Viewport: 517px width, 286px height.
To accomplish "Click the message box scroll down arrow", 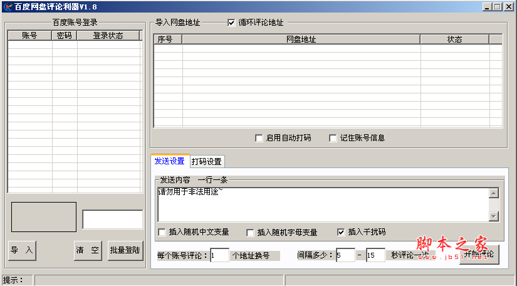I will click(494, 216).
